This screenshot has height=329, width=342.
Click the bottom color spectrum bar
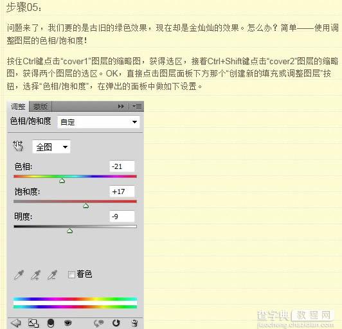tap(75, 307)
